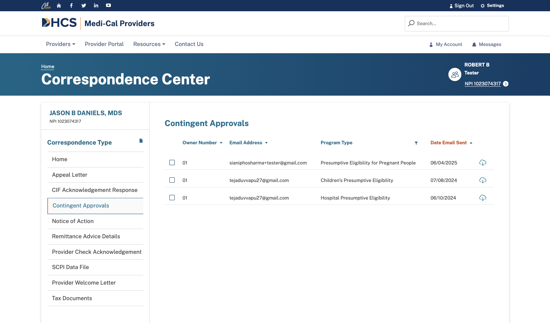Click the Messages bell icon

coord(474,44)
